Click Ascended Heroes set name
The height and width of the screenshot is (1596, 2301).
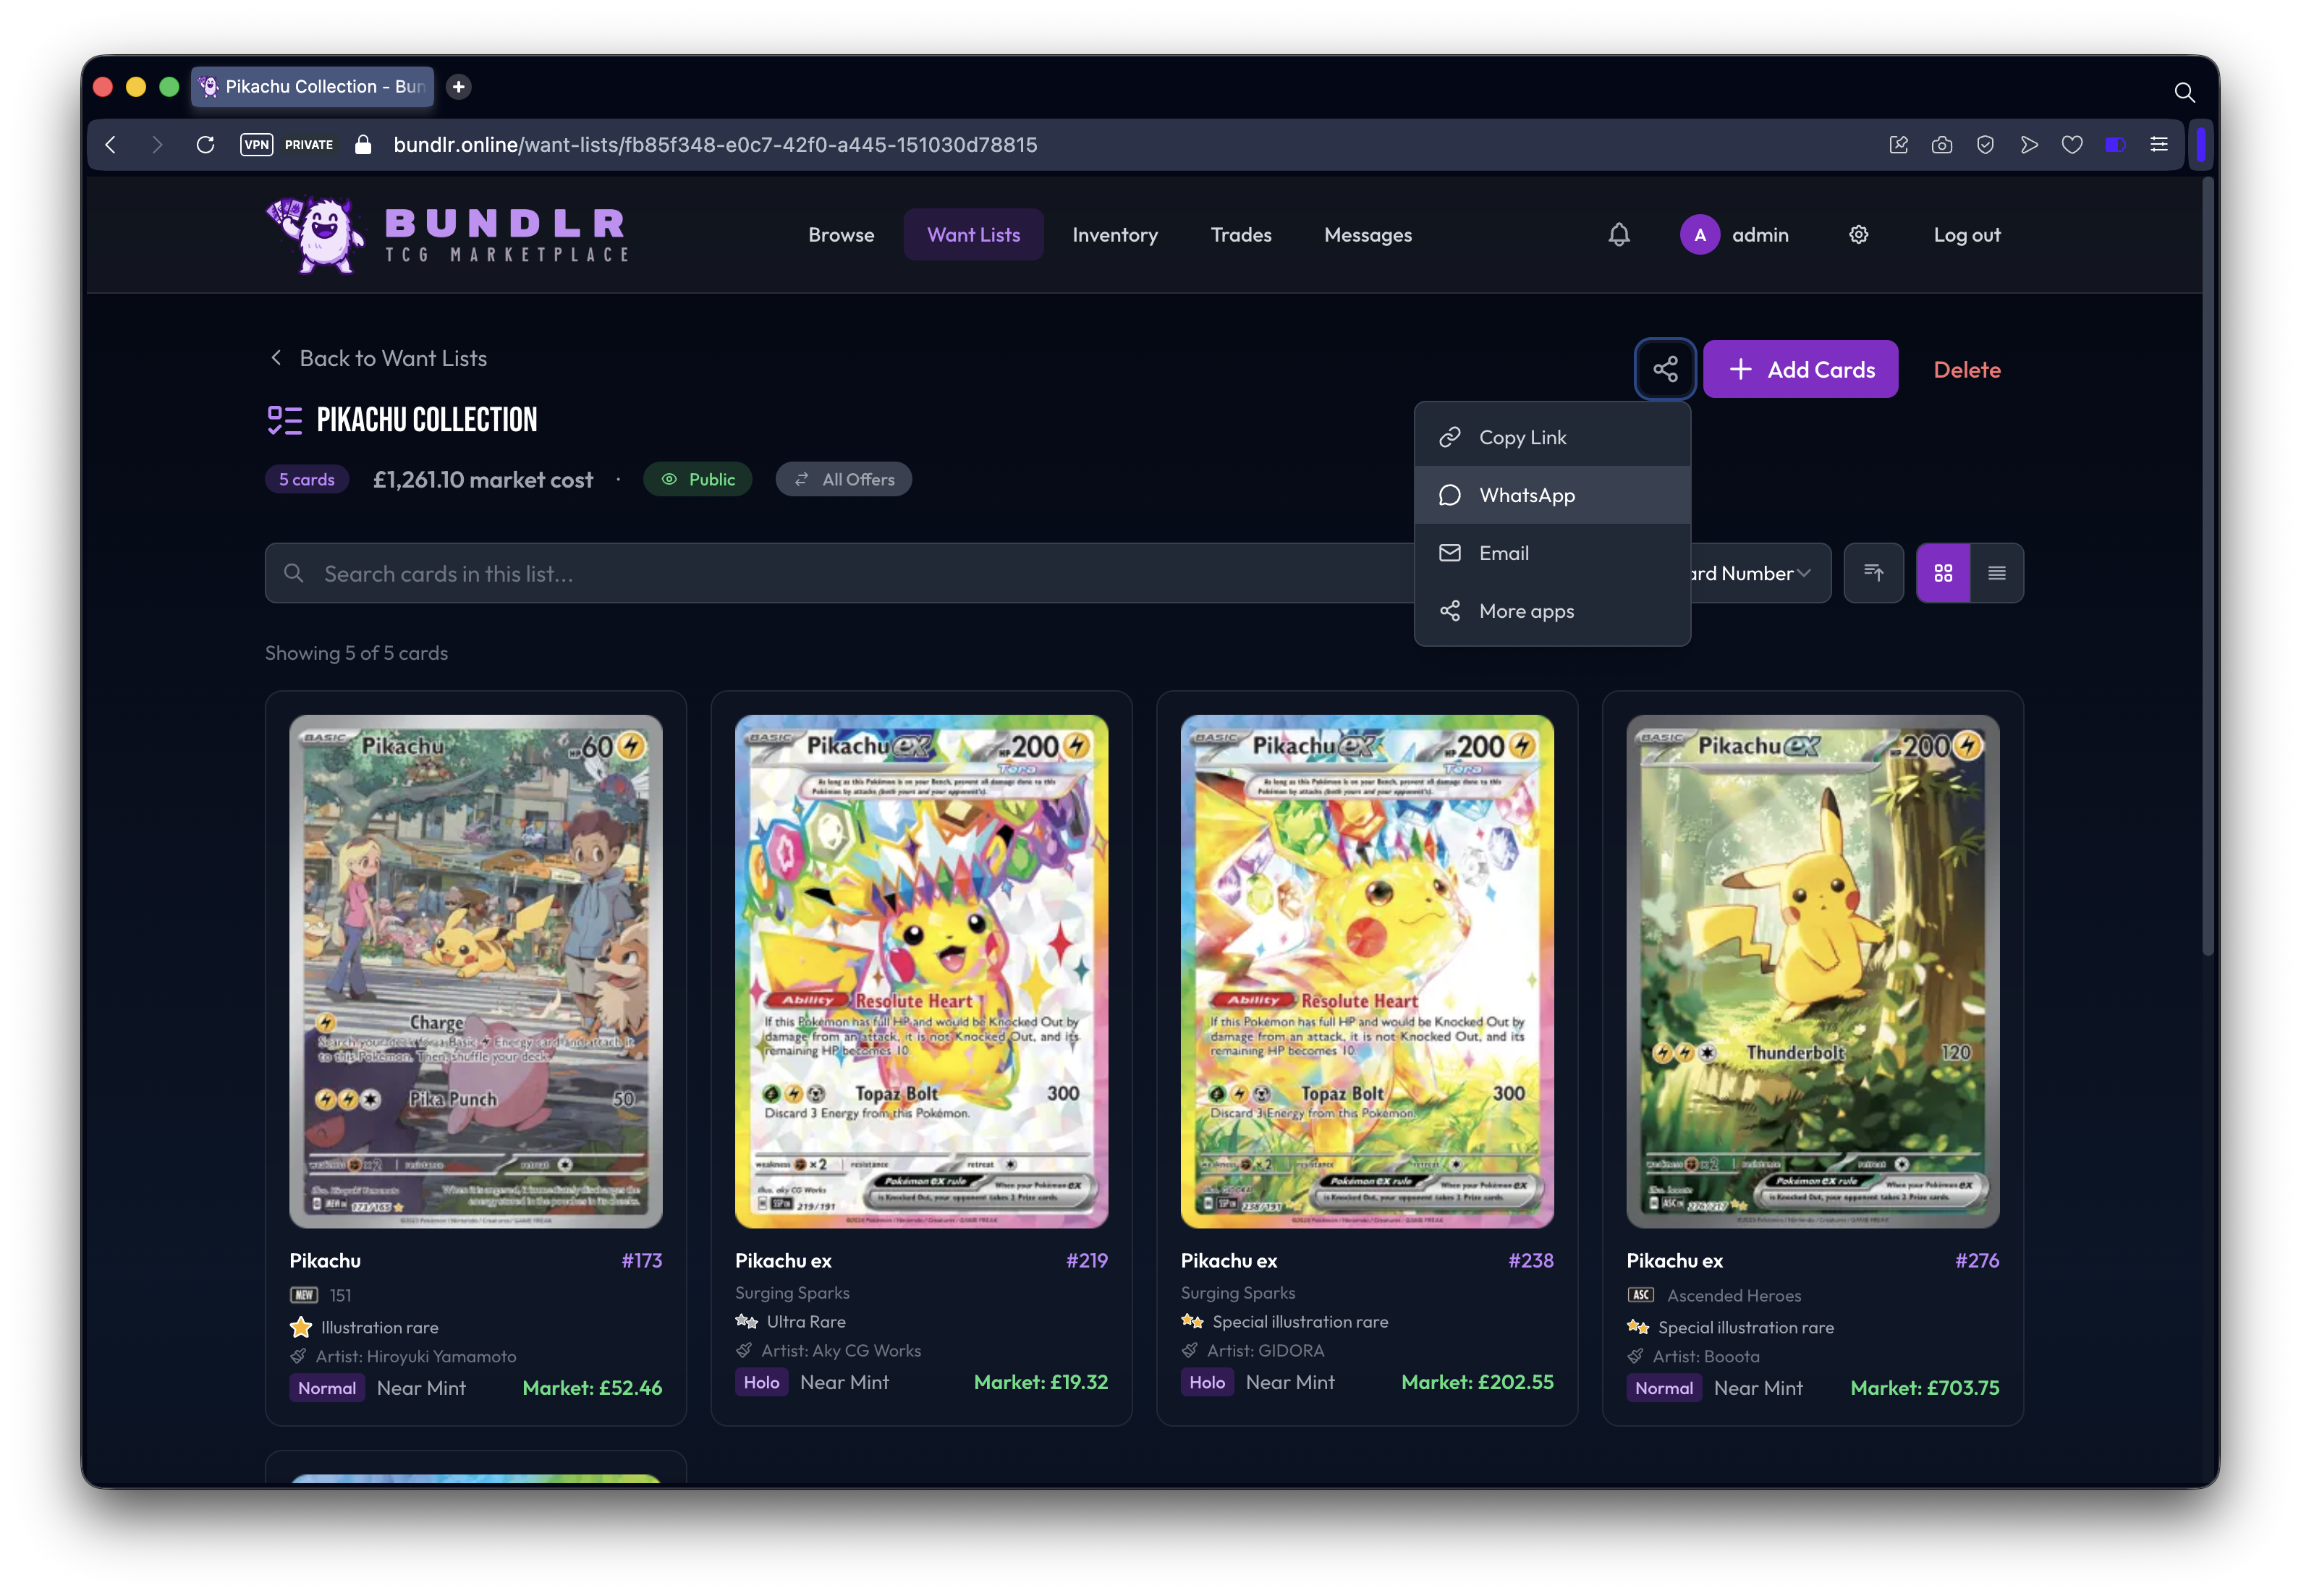[x=1734, y=1296]
